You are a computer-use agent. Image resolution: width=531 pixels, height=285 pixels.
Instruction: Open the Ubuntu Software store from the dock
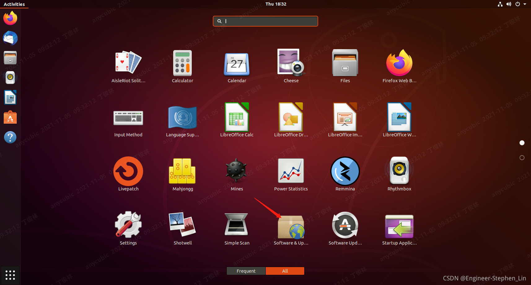10,117
